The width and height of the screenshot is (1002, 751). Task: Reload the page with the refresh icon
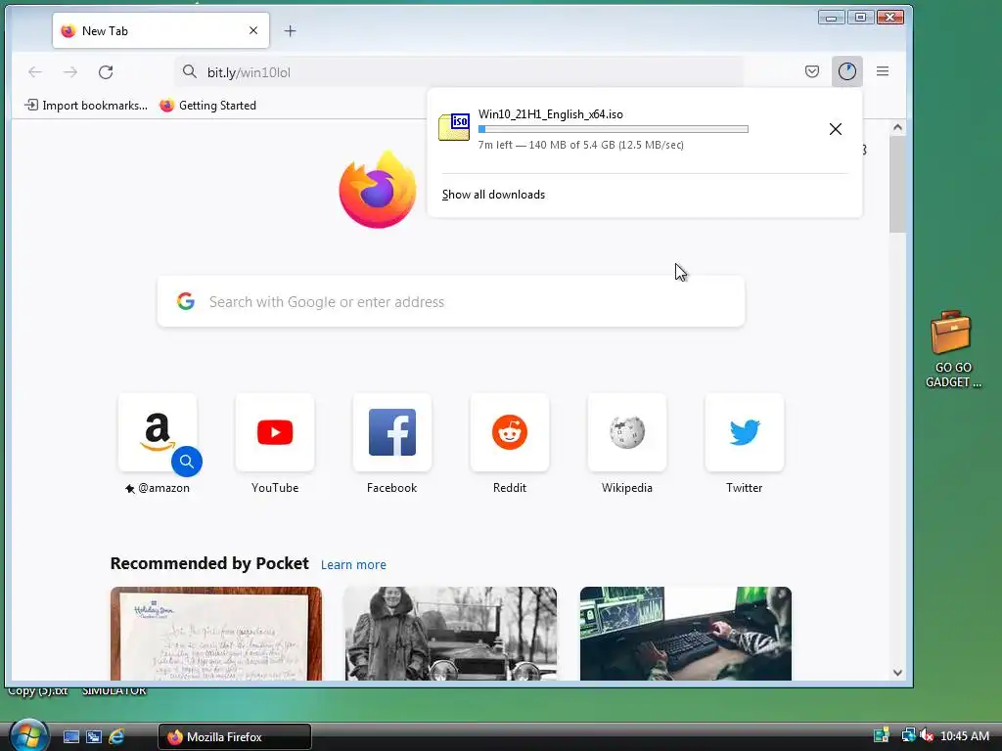coord(106,72)
